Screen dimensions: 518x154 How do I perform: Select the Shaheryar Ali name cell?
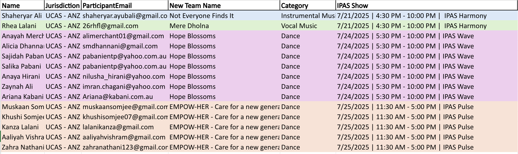click(22, 16)
